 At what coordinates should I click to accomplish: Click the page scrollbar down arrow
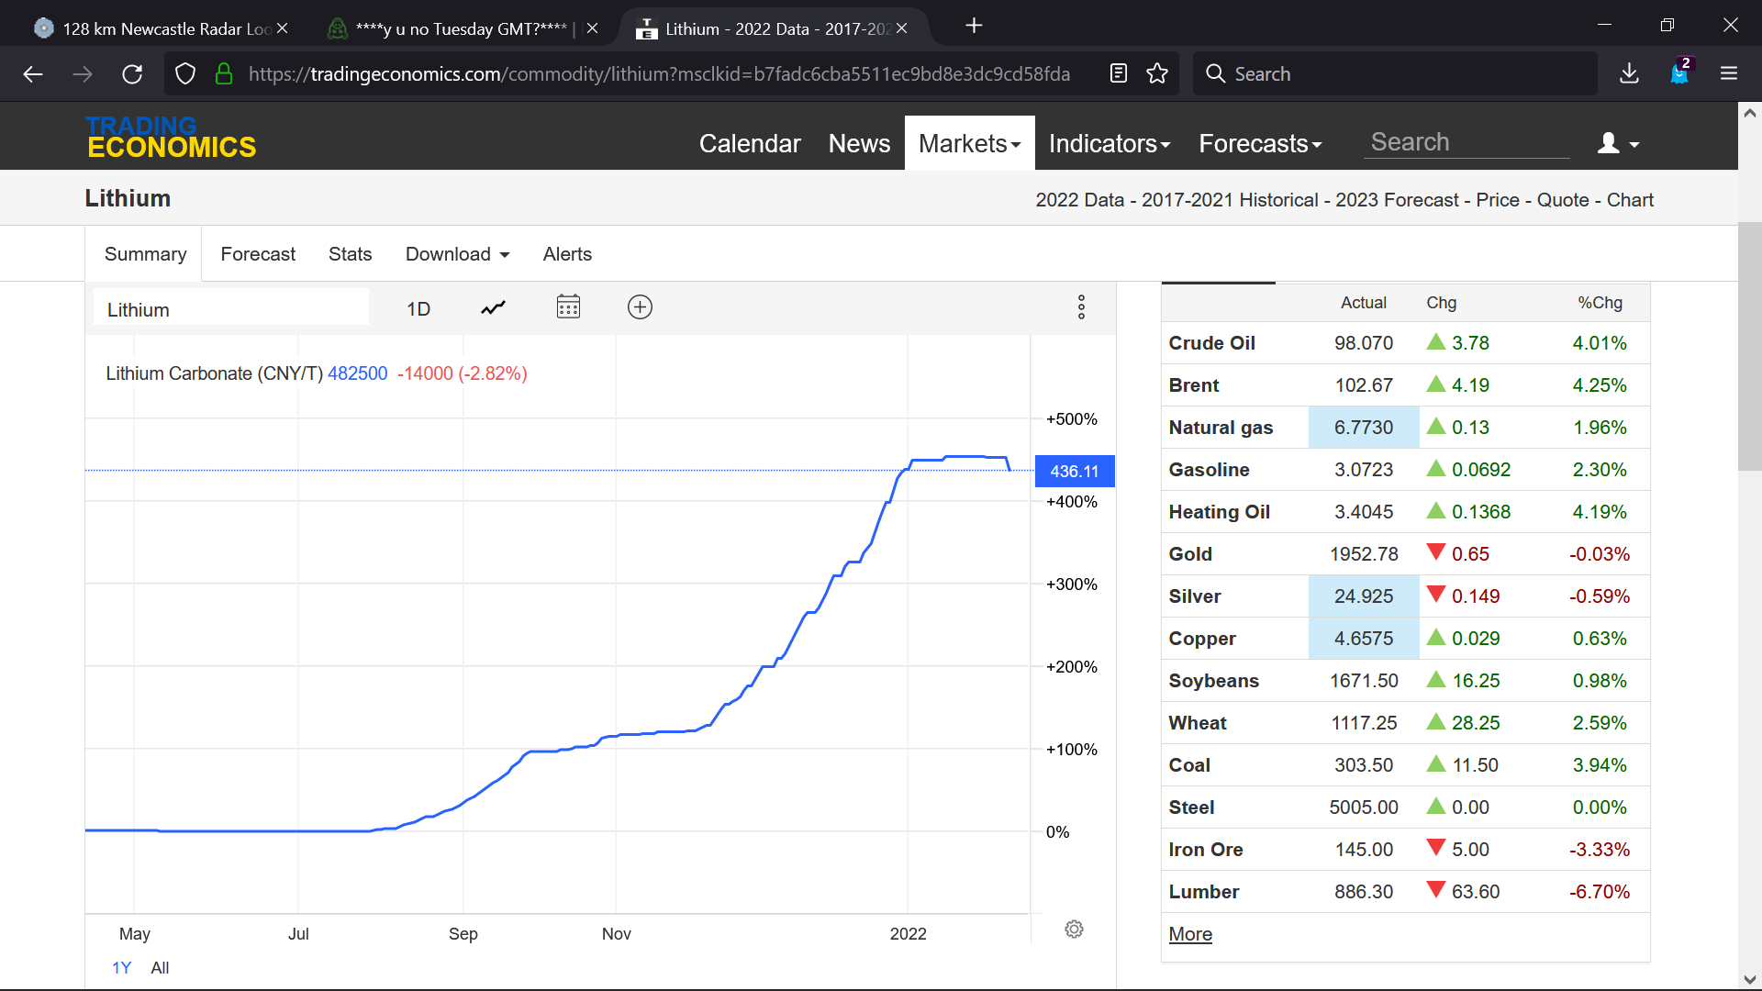1749,979
